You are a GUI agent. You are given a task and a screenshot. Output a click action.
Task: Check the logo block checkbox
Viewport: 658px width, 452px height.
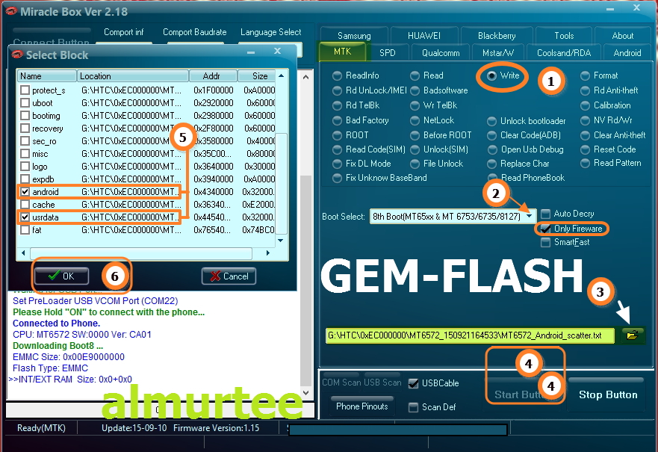pyautogui.click(x=25, y=166)
